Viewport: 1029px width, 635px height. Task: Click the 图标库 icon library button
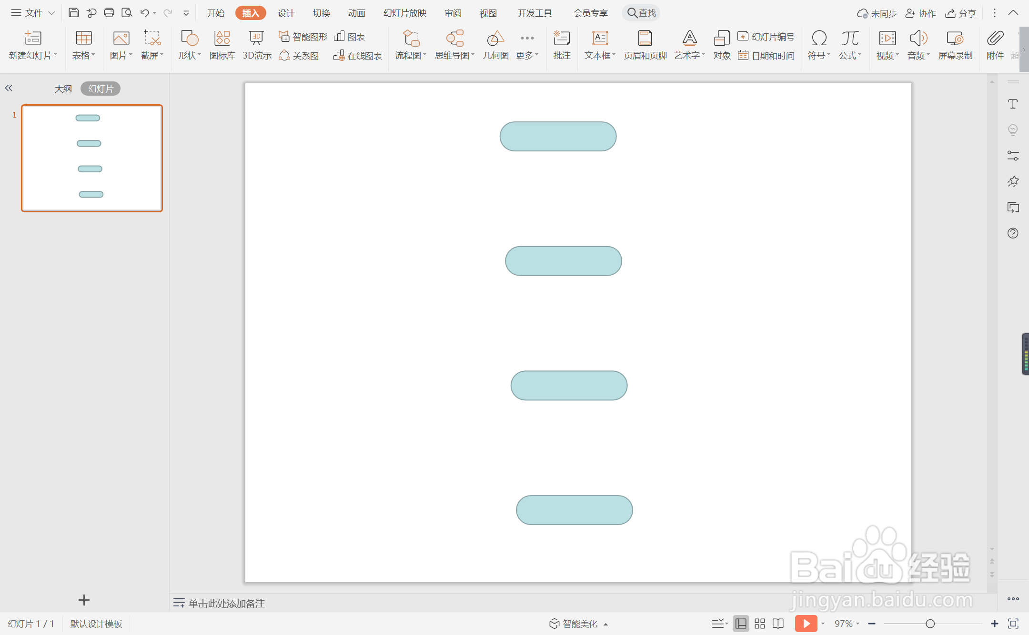click(x=222, y=45)
